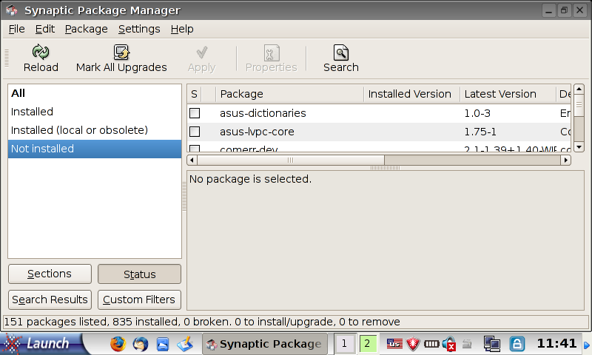Click the Search Results button

pyautogui.click(x=50, y=300)
